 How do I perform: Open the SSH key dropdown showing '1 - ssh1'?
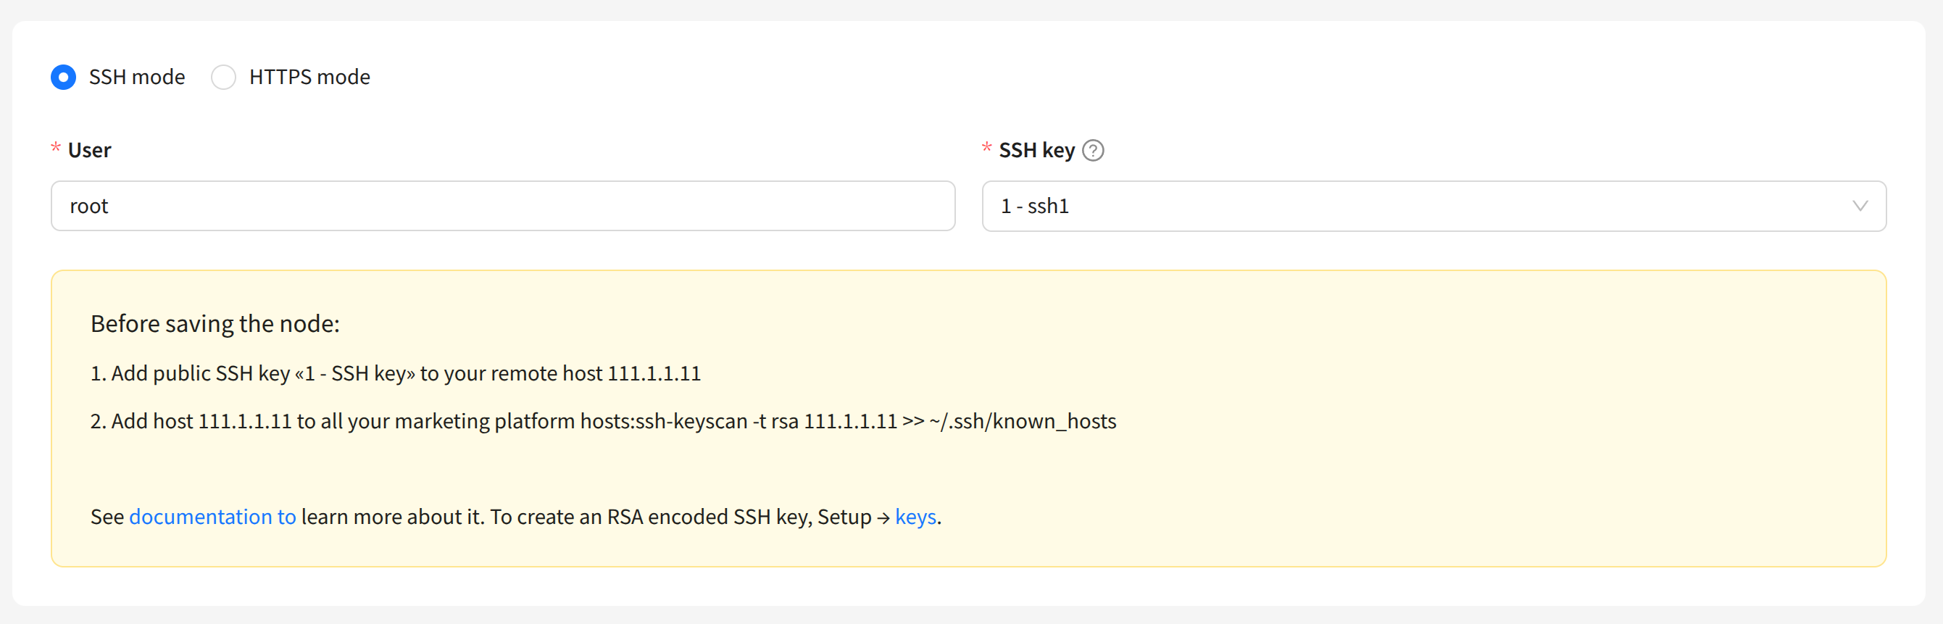(x=1418, y=206)
